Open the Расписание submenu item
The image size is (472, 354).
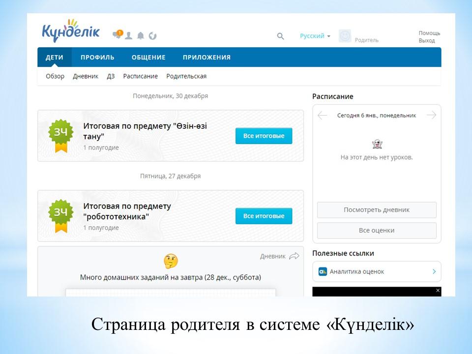140,76
